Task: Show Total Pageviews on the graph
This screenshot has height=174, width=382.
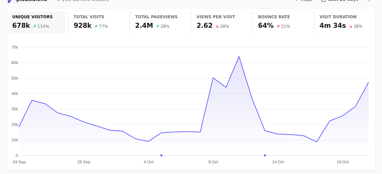Action: point(160,22)
